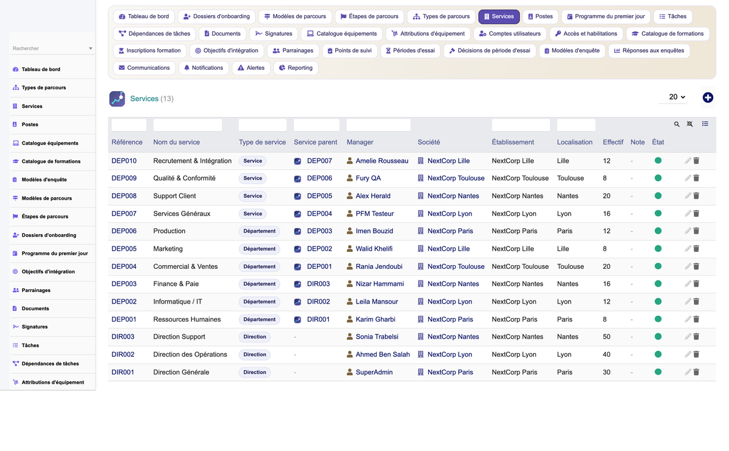Open parent service link DEP006
The image size is (729, 451).
320,178
